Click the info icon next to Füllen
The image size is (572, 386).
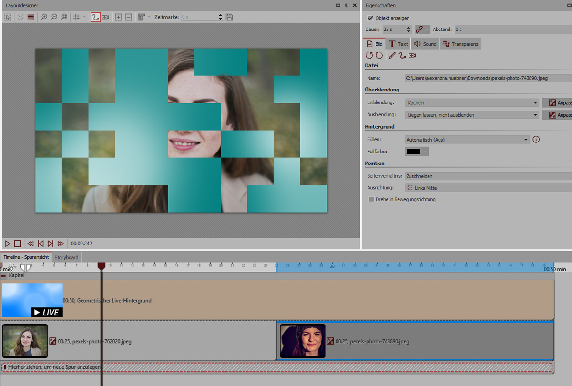pos(536,140)
